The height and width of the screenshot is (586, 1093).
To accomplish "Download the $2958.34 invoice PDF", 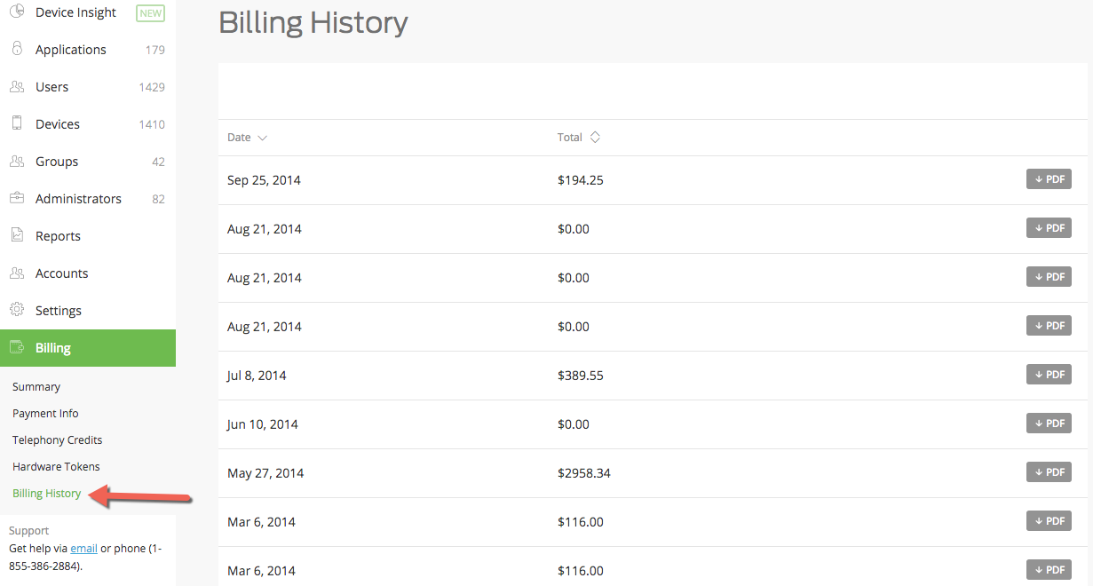I will (x=1049, y=471).
